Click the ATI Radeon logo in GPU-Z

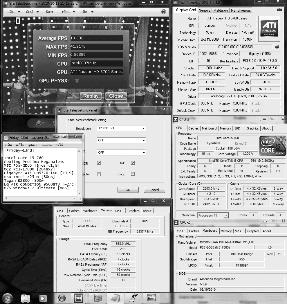click(269, 28)
